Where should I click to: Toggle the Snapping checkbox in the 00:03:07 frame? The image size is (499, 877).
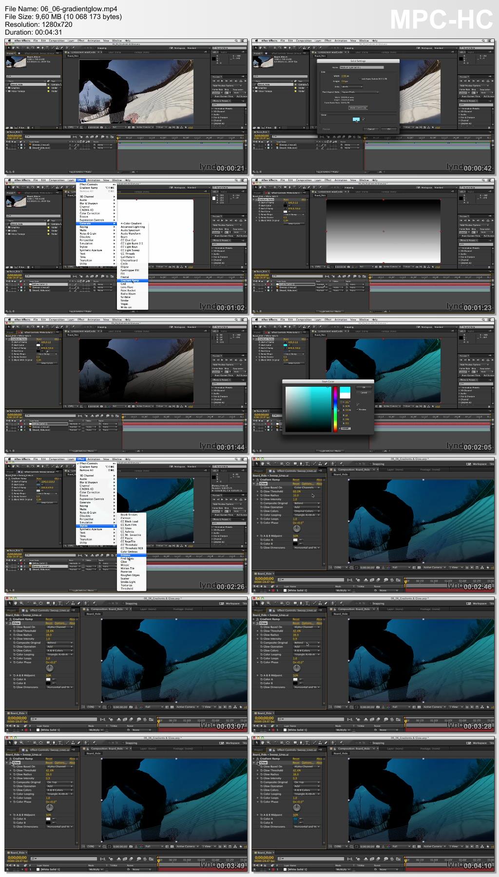tap(123, 603)
